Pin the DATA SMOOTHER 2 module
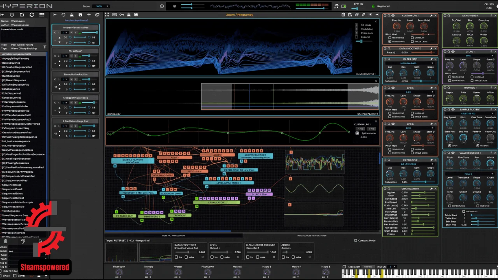This screenshot has width=498, height=280. point(431,49)
